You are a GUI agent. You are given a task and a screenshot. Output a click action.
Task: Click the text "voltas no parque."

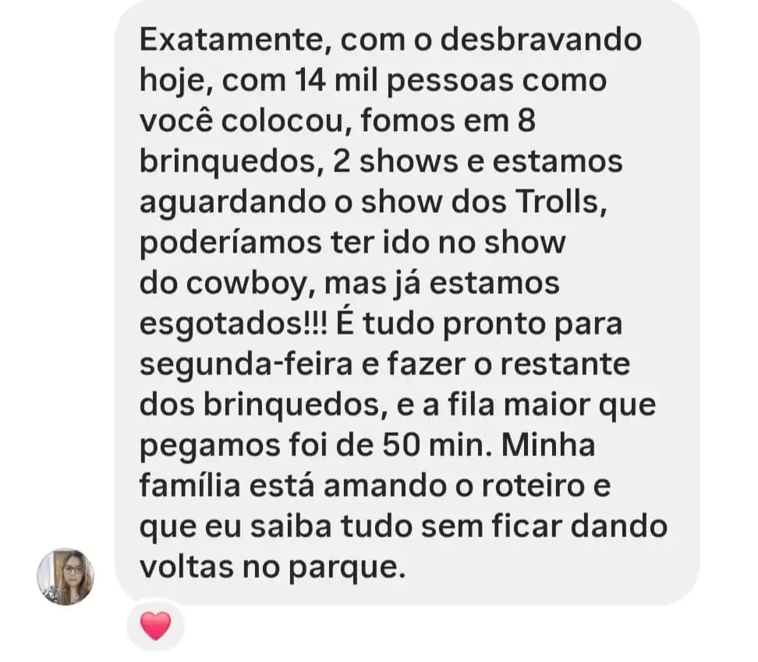tap(272, 568)
